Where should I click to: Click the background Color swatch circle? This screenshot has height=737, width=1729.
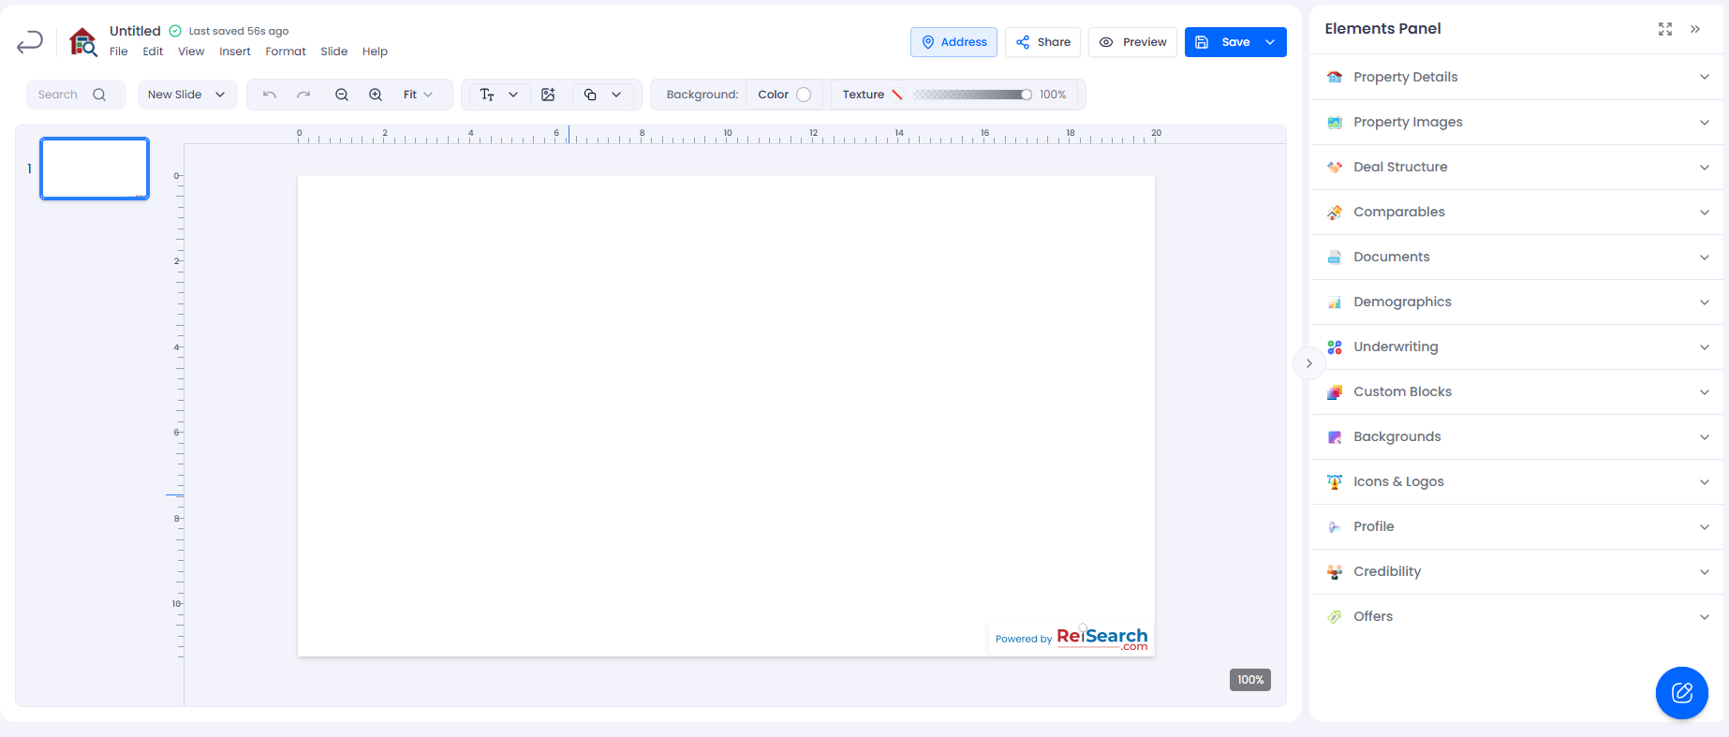click(804, 95)
